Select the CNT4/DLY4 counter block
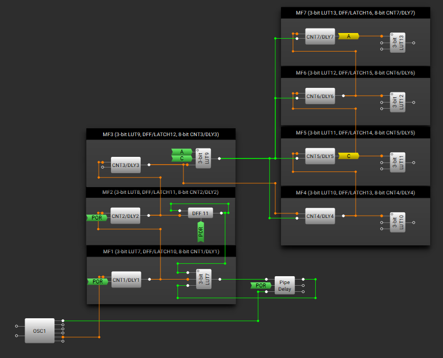443x358 pixels. click(320, 216)
